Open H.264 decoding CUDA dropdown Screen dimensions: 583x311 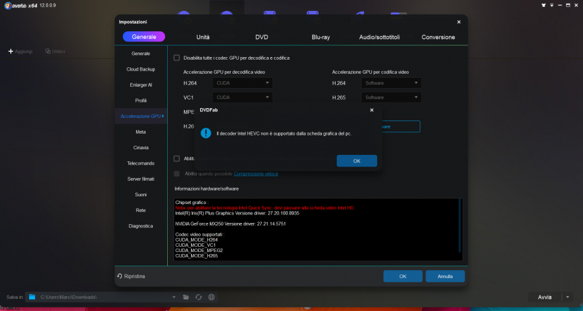coord(242,83)
